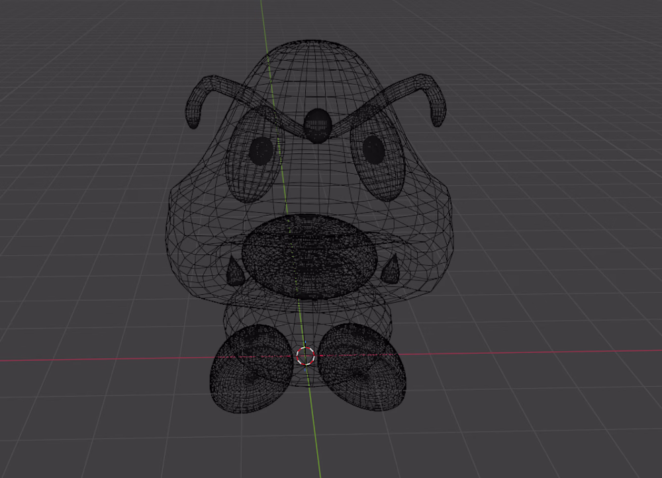The height and width of the screenshot is (478, 662).
Task: Select the left eye's dark pupil
Action: coord(261,151)
